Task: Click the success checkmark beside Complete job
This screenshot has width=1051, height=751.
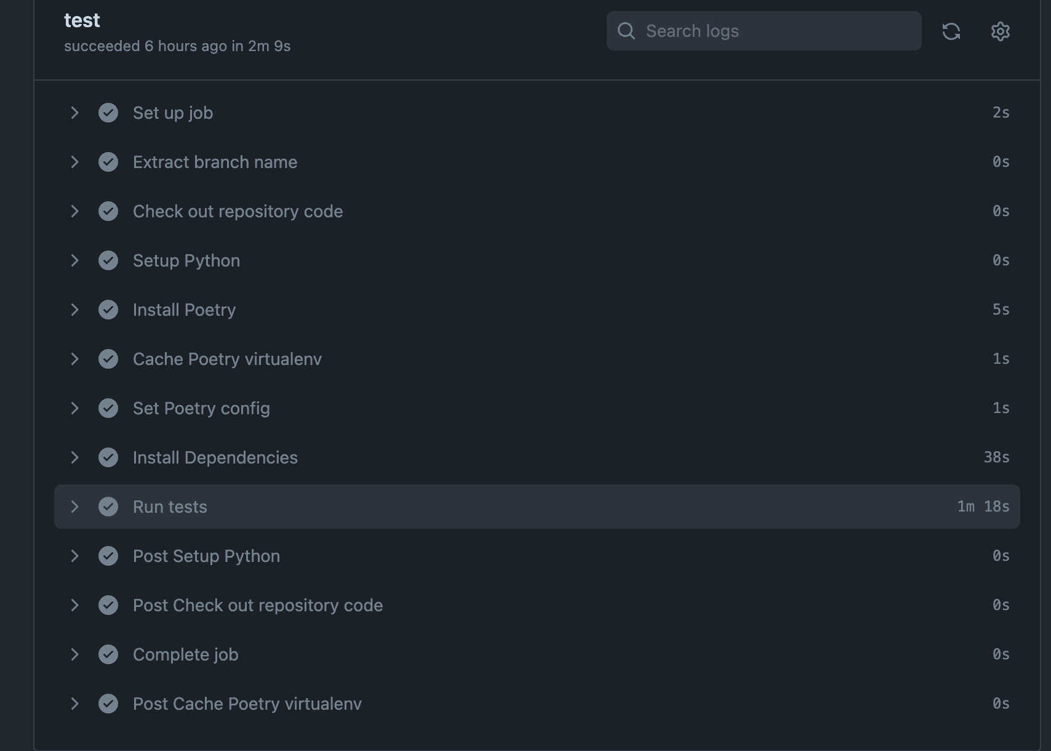Action: (x=108, y=654)
